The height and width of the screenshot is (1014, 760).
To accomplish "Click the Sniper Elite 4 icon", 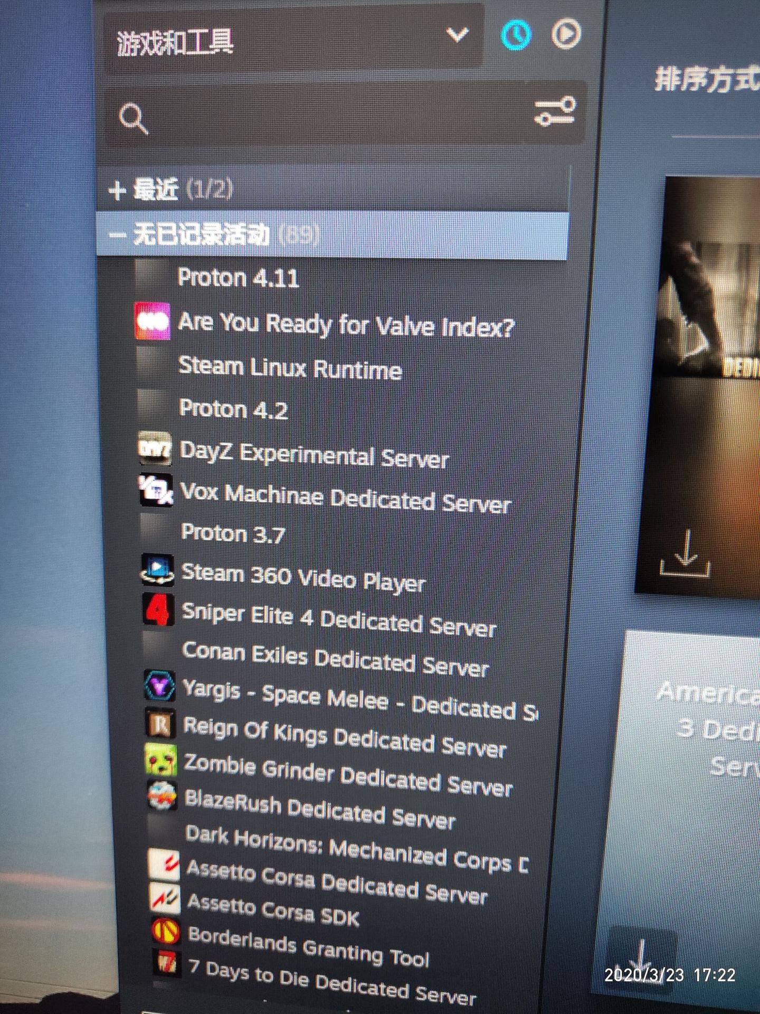I will [158, 609].
